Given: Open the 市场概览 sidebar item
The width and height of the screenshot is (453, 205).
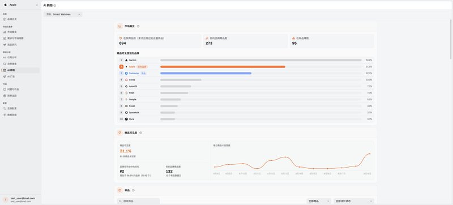Looking at the screenshot, I should click(x=20, y=32).
